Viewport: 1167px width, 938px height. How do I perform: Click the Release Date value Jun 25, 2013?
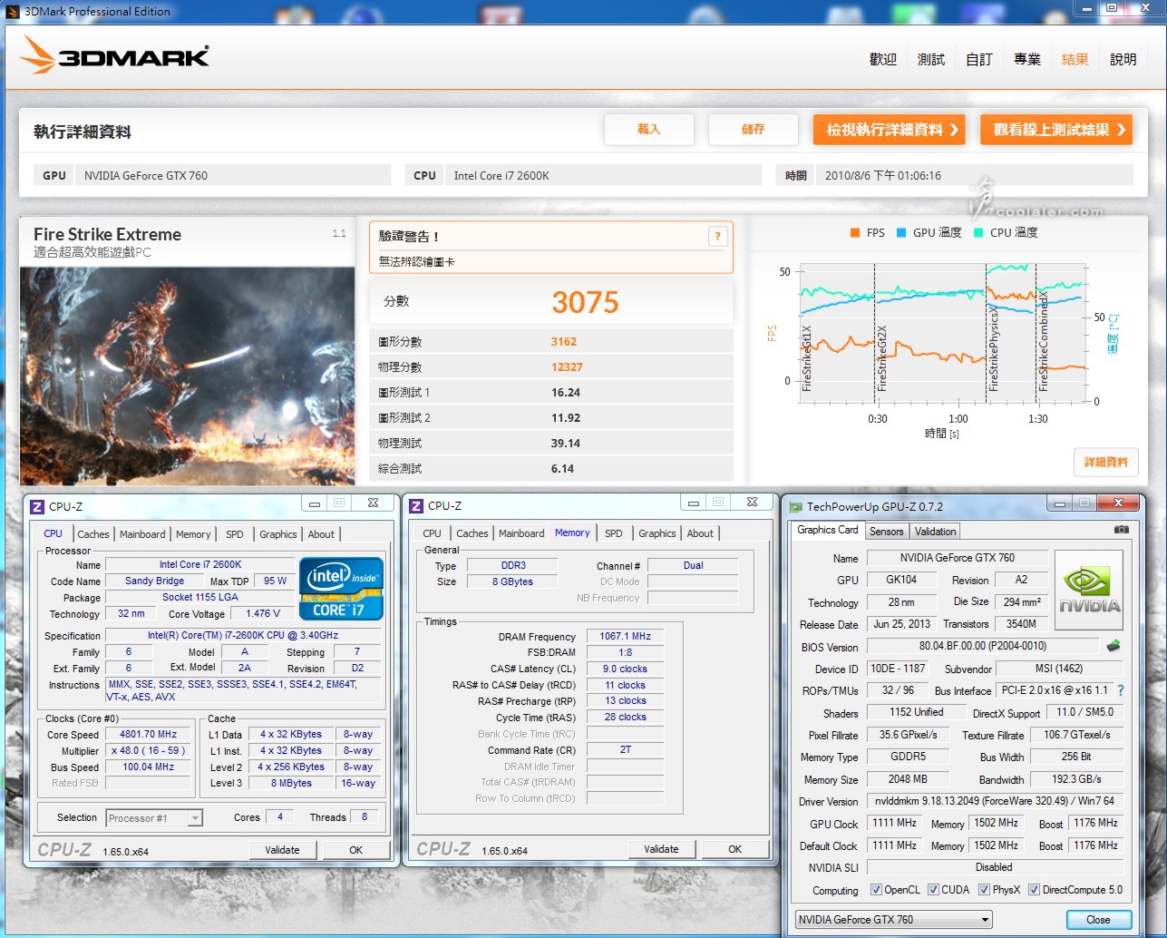(x=901, y=624)
